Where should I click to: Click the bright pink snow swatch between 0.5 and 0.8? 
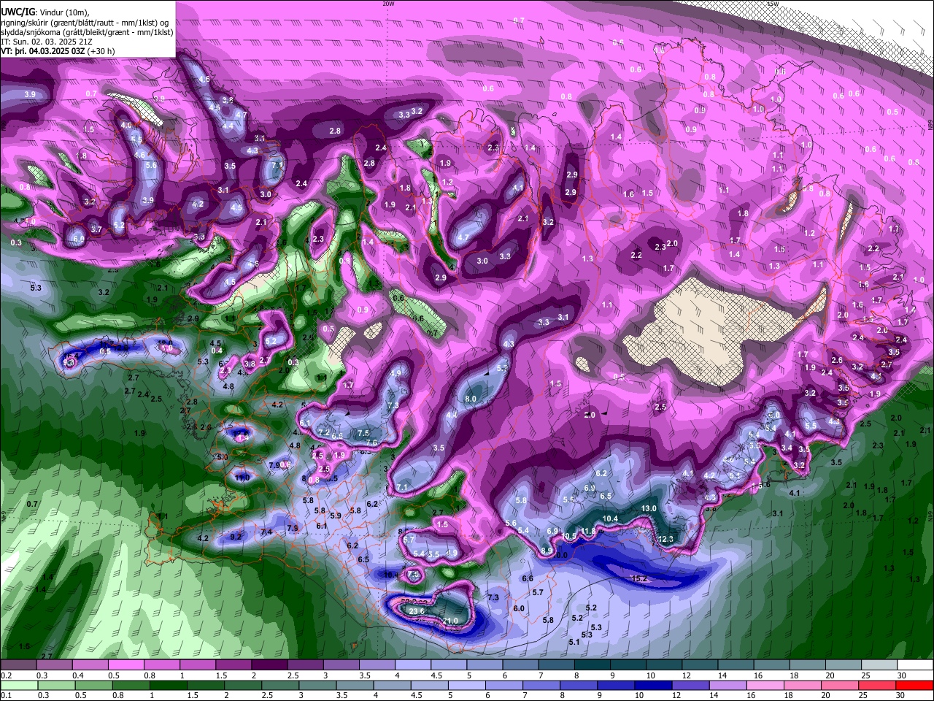126,665
